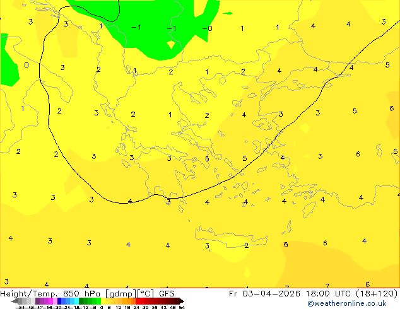Pick the dark blue legend swatch
Viewport: 400px width, 309px height.
click(x=59, y=301)
